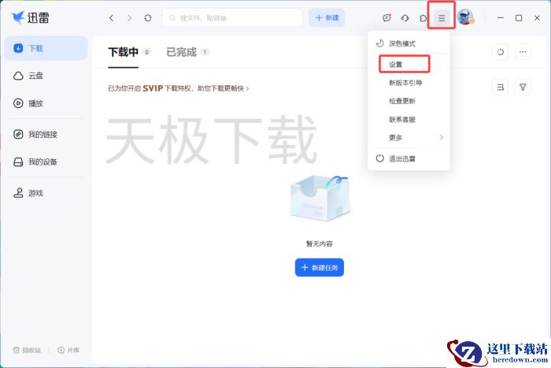The width and height of the screenshot is (551, 368).
Task: Go forward with the right arrow
Action: [130, 18]
